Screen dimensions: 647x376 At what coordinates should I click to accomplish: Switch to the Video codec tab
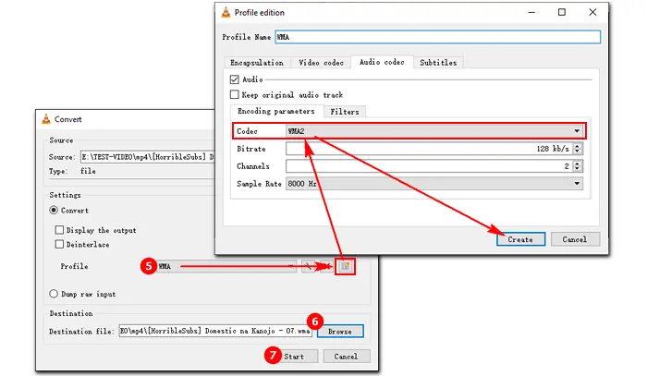click(x=320, y=63)
